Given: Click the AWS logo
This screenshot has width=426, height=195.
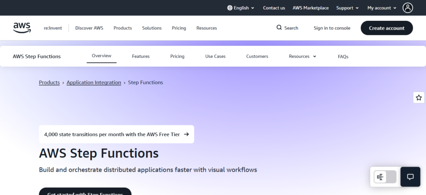Looking at the screenshot, I should pos(22,28).
